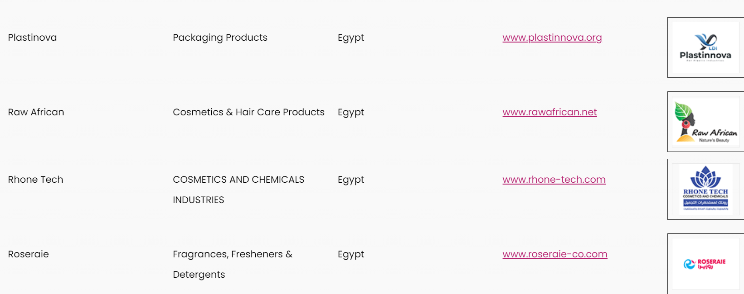Click the Plastinova company name
This screenshot has width=744, height=294.
point(32,38)
